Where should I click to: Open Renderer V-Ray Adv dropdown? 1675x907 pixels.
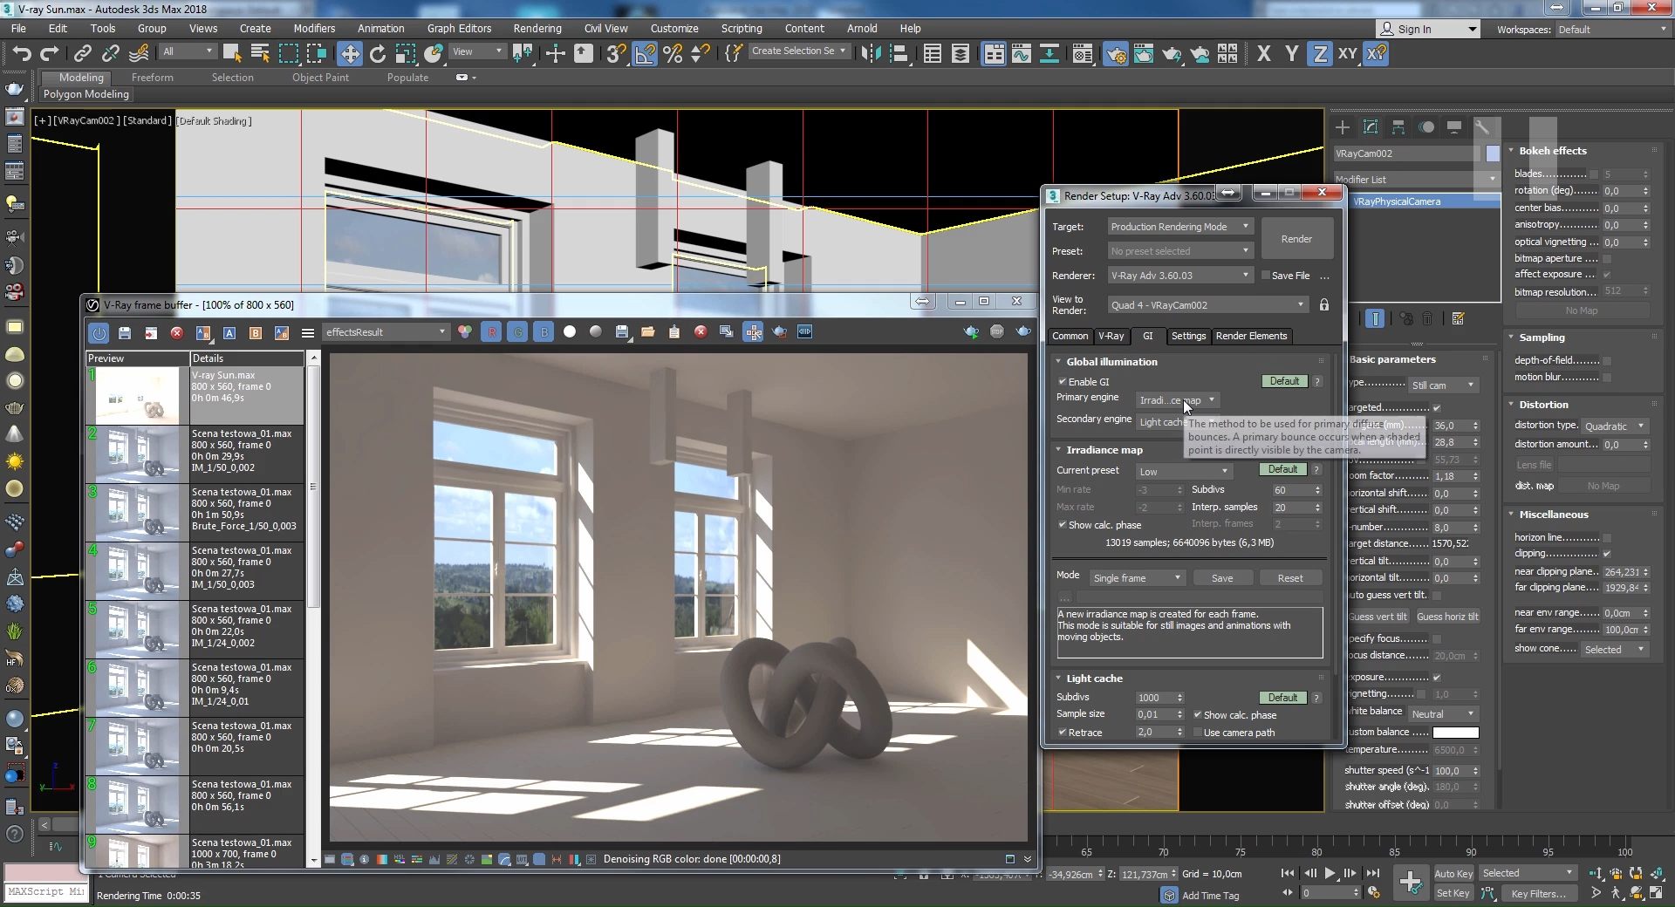click(x=1180, y=276)
